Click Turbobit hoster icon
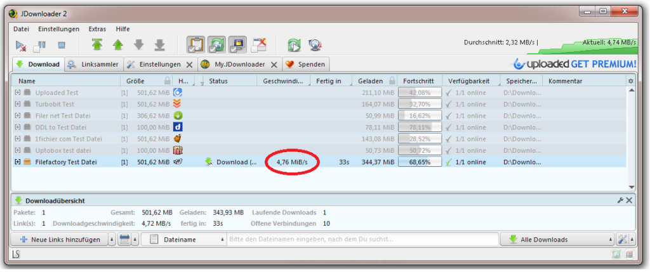Viewport: 650px width, 272px height. click(178, 104)
